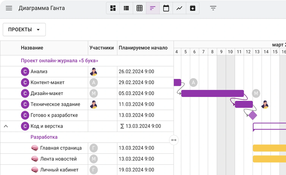This screenshot has height=175, width=286.
Task: Open the hamburger menu
Action: click(9, 8)
